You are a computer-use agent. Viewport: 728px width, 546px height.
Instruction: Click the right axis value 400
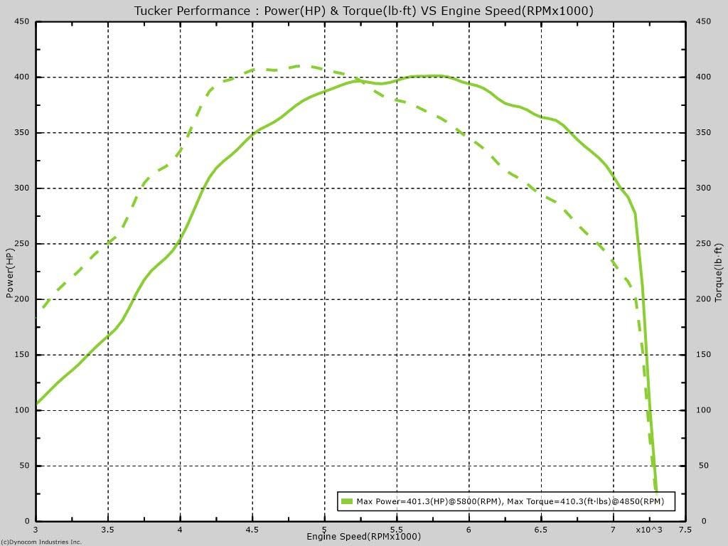[x=703, y=77]
